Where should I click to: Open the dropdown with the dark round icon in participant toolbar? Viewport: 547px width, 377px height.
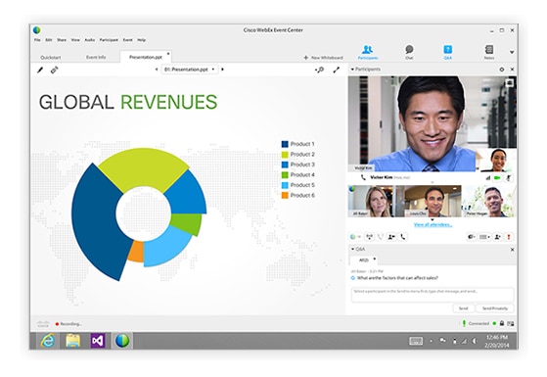point(472,237)
